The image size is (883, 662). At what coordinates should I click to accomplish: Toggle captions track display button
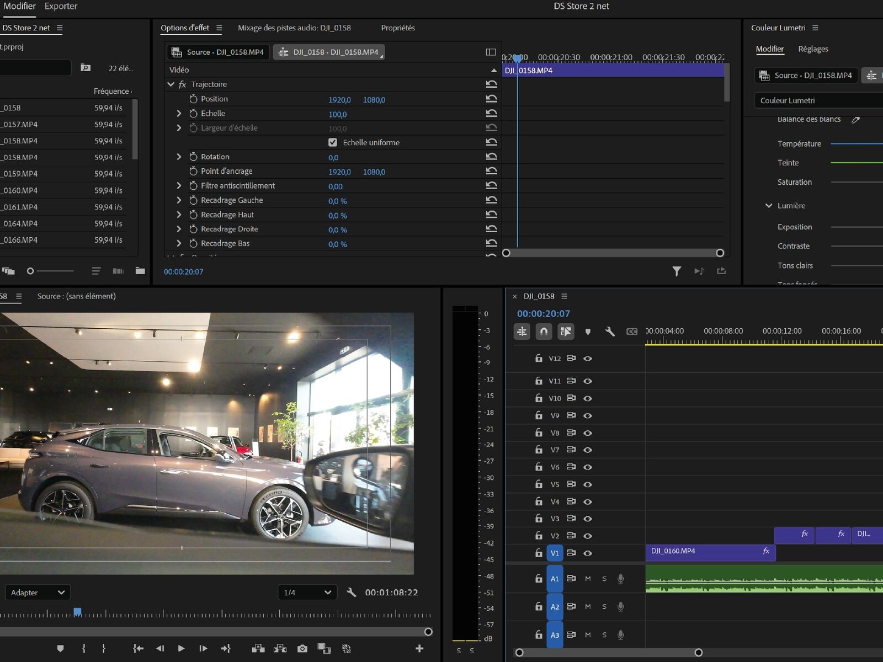[x=632, y=332]
